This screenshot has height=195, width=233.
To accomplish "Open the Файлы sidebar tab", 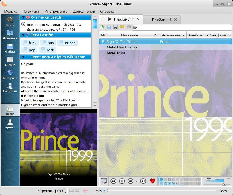I will (x=10, y=48).
